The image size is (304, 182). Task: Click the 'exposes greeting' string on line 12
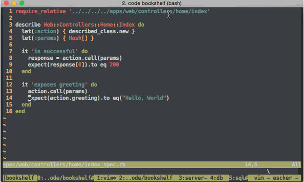pyautogui.click(x=59, y=85)
